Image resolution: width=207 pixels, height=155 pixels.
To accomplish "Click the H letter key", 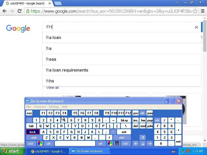I will pos(78,132).
